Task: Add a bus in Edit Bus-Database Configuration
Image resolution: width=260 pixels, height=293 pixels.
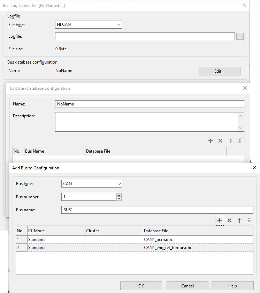Action: tap(211, 141)
